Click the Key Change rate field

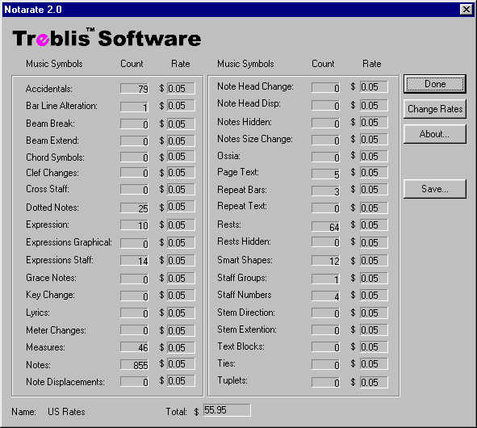coord(181,296)
